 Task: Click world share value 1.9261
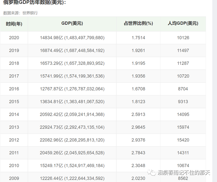(x=138, y=51)
